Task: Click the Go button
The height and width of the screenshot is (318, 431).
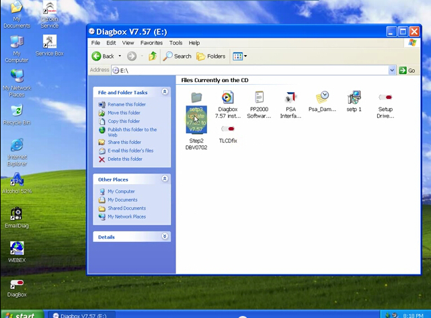Action: 407,71
